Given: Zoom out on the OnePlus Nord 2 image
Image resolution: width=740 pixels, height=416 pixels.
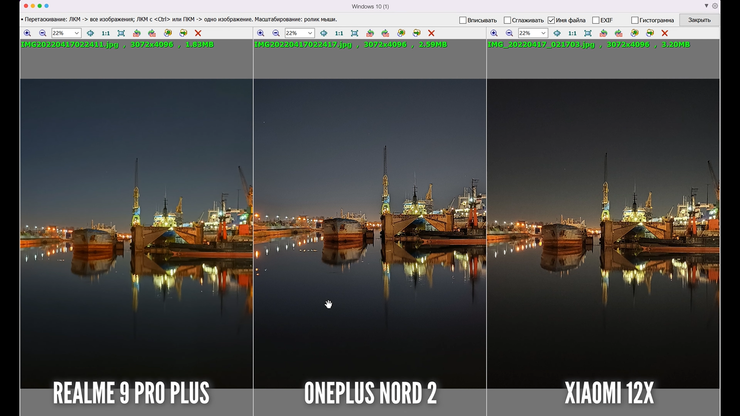Looking at the screenshot, I should (x=276, y=33).
